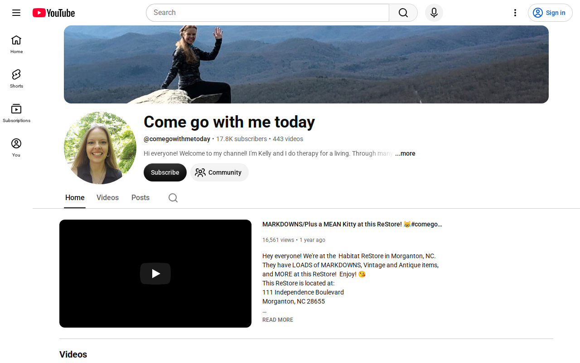Viewport: 580px width, 363px height.
Task: Subscribe to Come go with me today
Action: [165, 172]
